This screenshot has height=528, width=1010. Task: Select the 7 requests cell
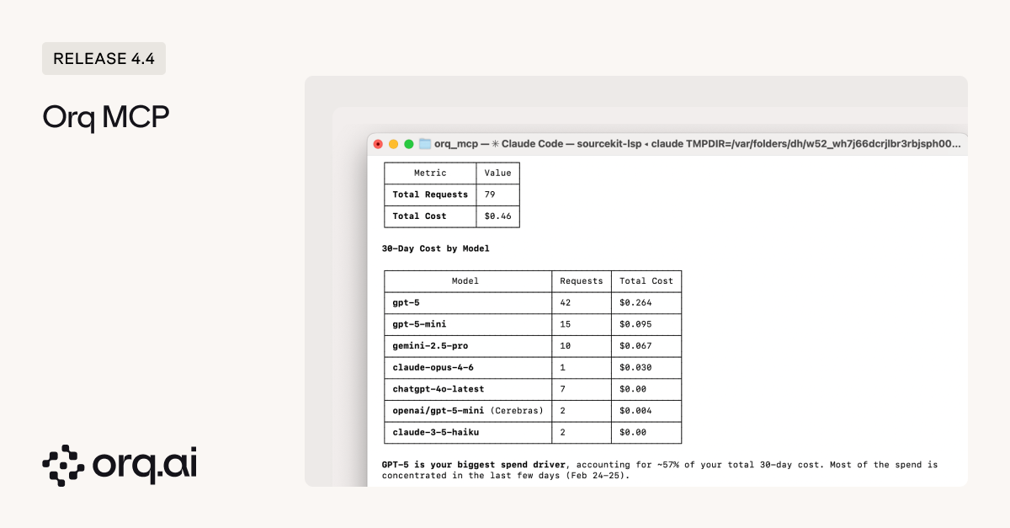[x=582, y=389]
